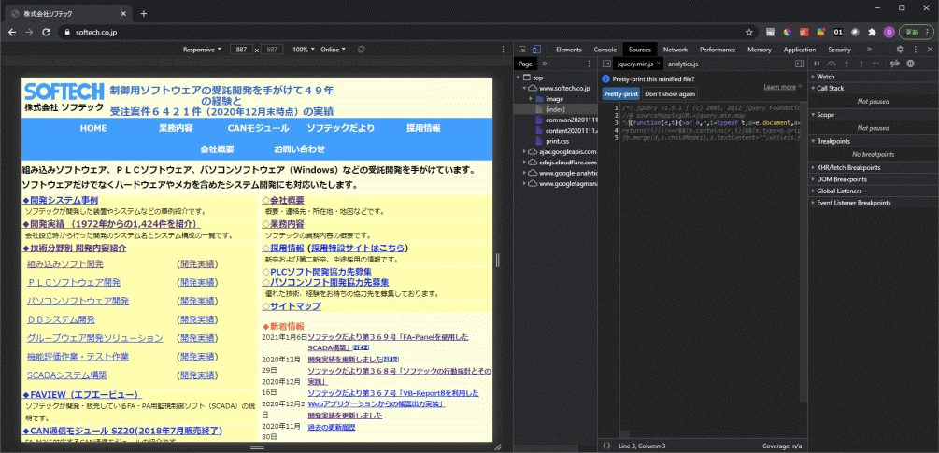Click Don't show again button

coord(670,94)
